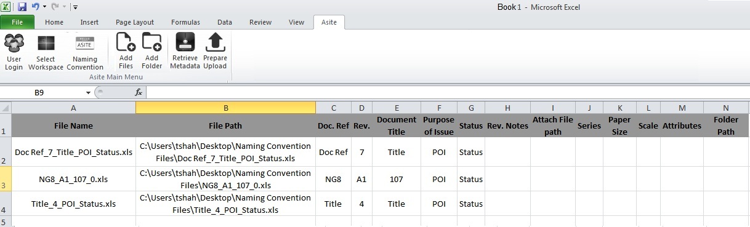The image size is (750, 227).
Task: Switch to the Formulas tab
Action: (185, 22)
